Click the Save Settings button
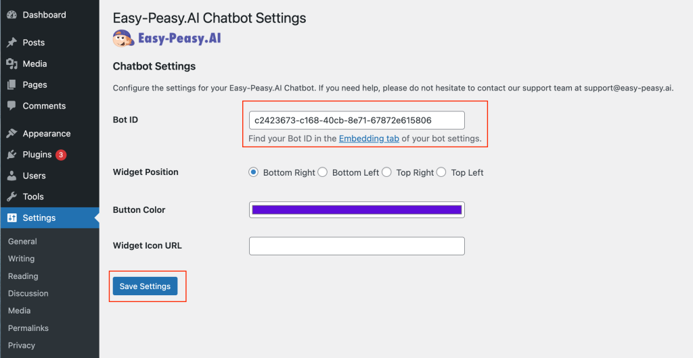 tap(145, 286)
